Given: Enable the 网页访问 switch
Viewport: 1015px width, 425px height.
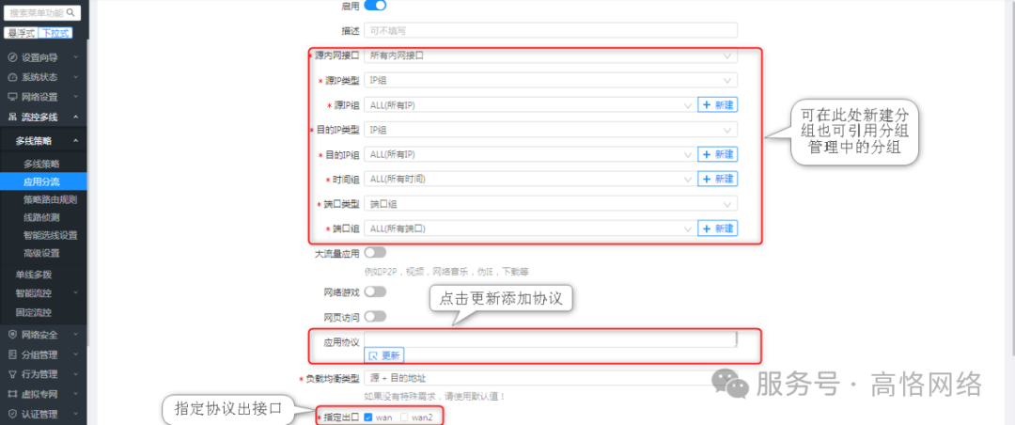Looking at the screenshot, I should point(375,316).
